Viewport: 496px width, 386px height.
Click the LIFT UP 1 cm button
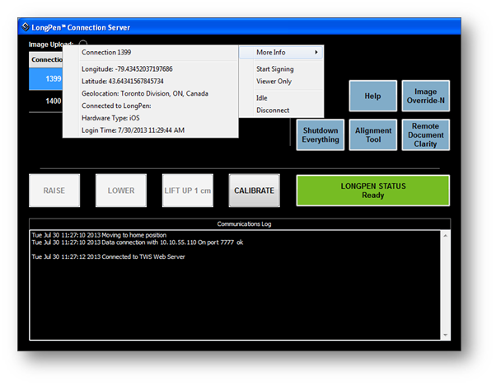click(188, 191)
